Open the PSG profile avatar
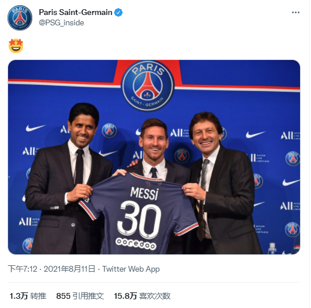The image size is (311, 308). [x=20, y=18]
